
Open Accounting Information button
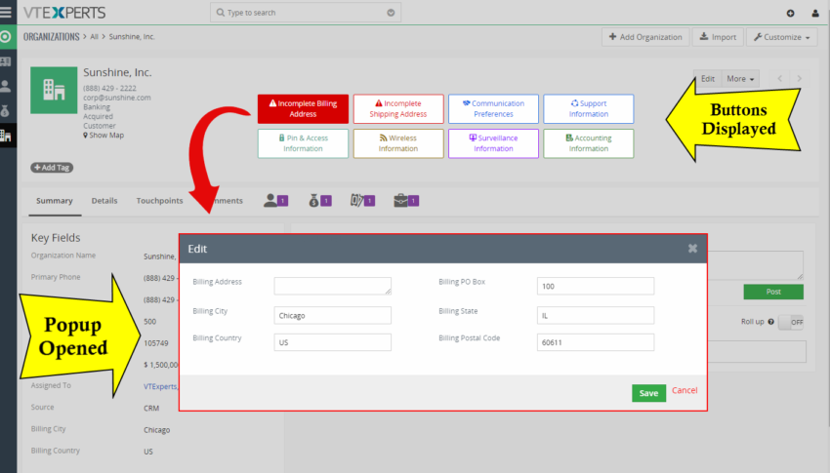tap(589, 143)
